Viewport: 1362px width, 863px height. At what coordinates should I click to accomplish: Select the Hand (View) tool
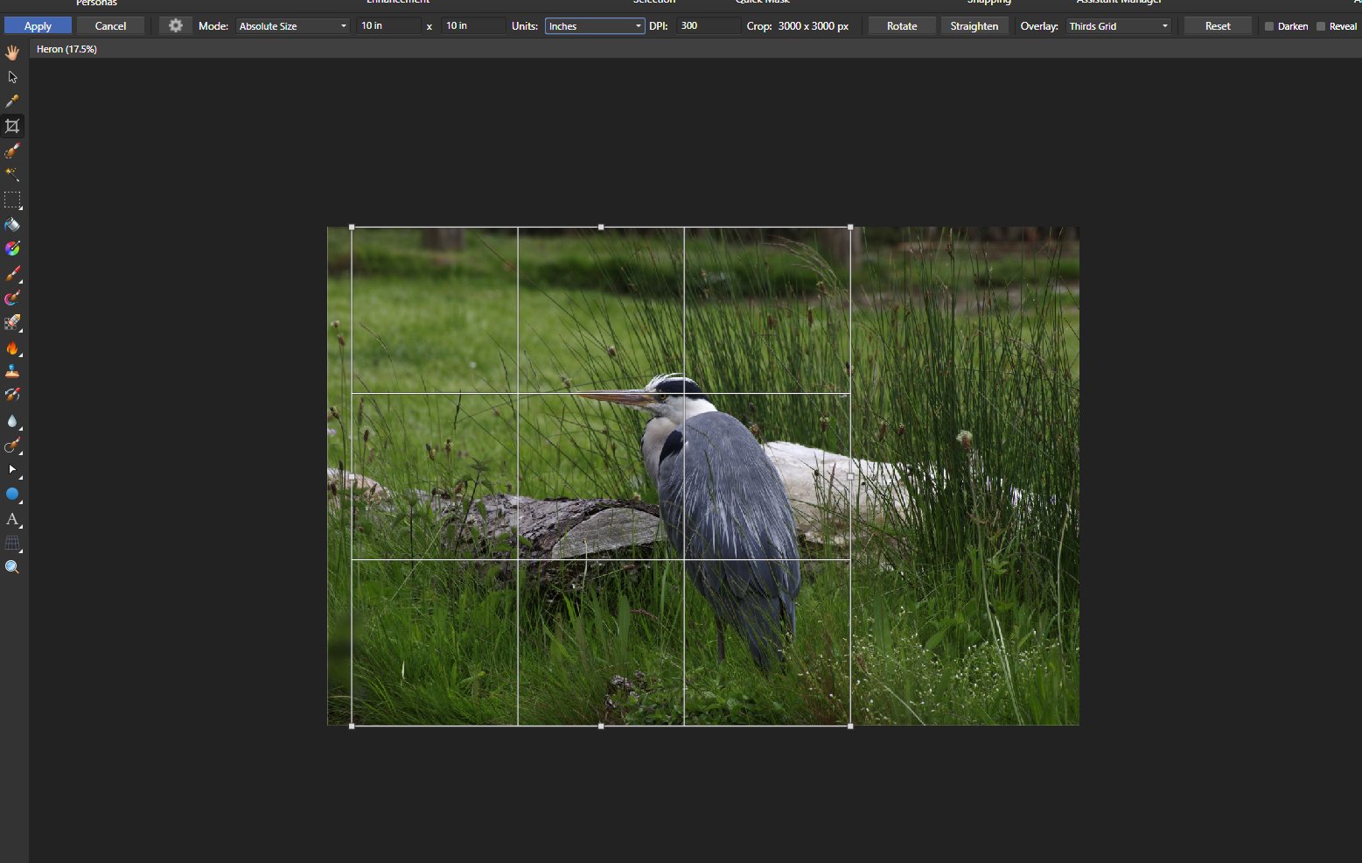[x=12, y=53]
